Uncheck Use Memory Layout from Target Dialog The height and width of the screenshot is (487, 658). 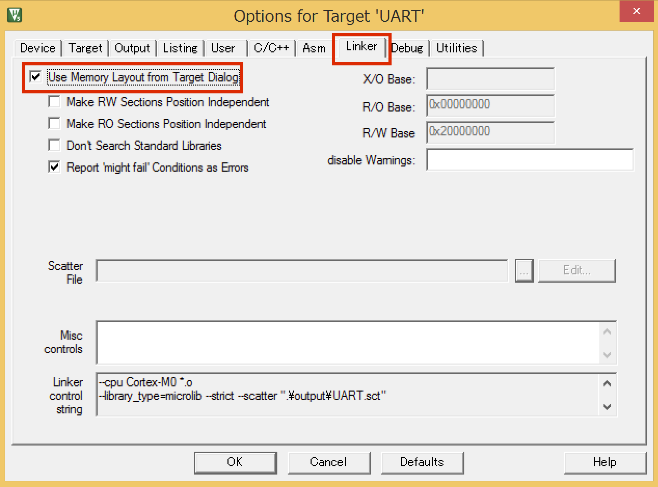[x=36, y=77]
